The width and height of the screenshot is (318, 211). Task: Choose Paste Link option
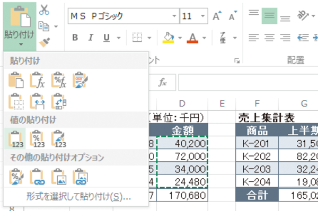click(x=37, y=177)
